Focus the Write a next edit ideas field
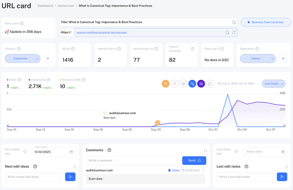The width and height of the screenshot is (293, 190). tap(33, 177)
